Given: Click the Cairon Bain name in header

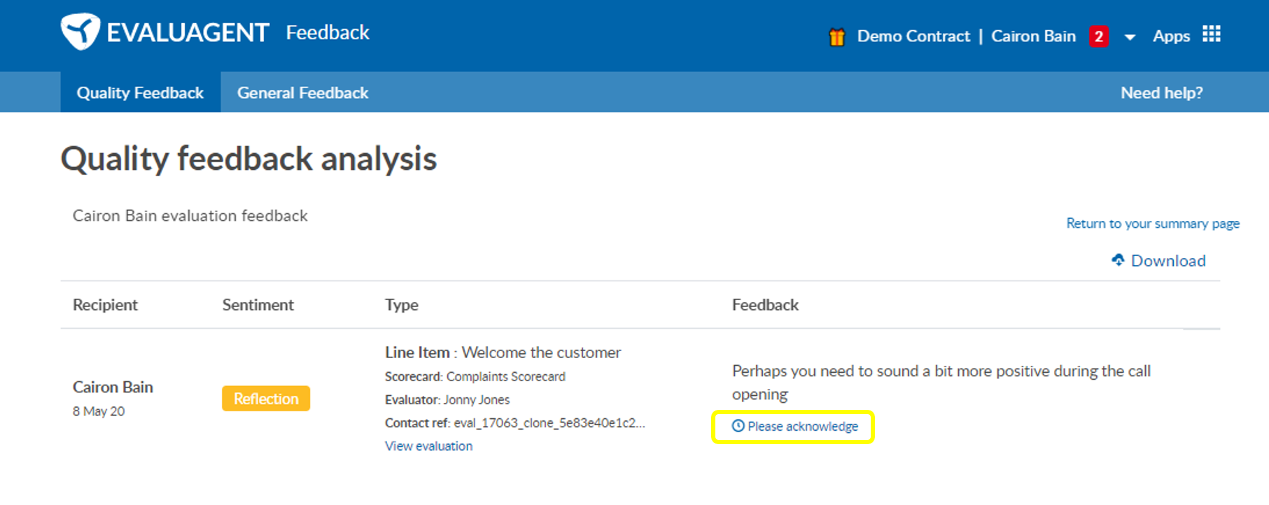Looking at the screenshot, I should (1033, 36).
